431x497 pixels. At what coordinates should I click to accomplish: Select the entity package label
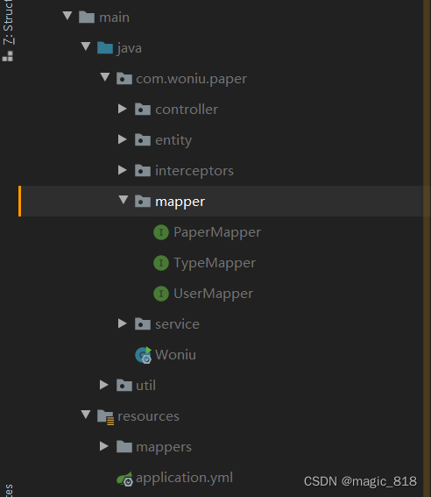click(173, 141)
